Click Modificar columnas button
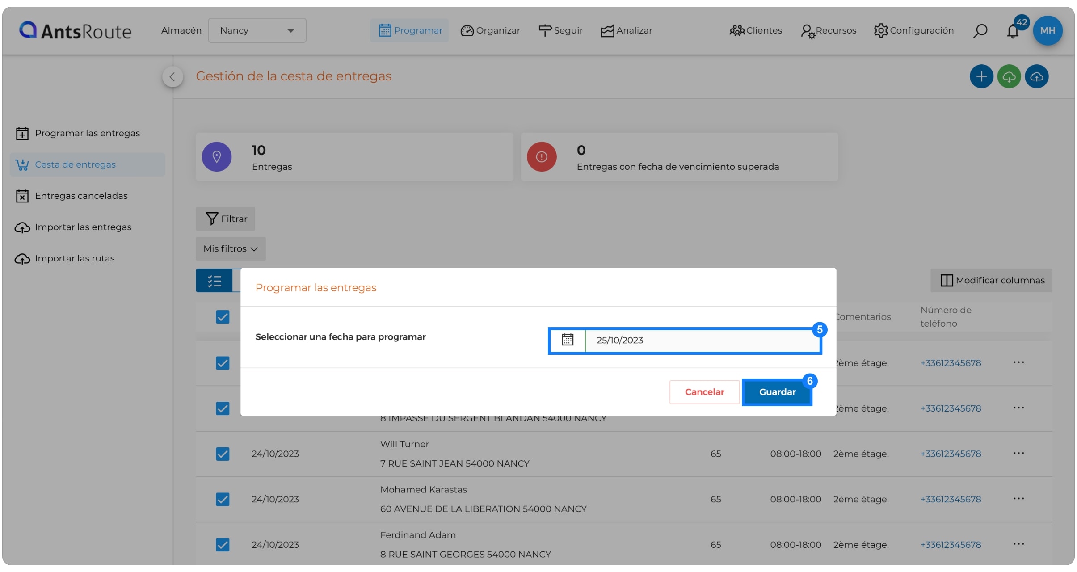This screenshot has width=1077, height=572. (x=991, y=280)
